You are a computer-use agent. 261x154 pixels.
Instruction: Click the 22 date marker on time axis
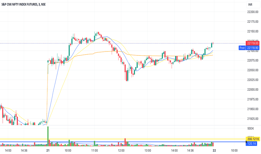214,151
